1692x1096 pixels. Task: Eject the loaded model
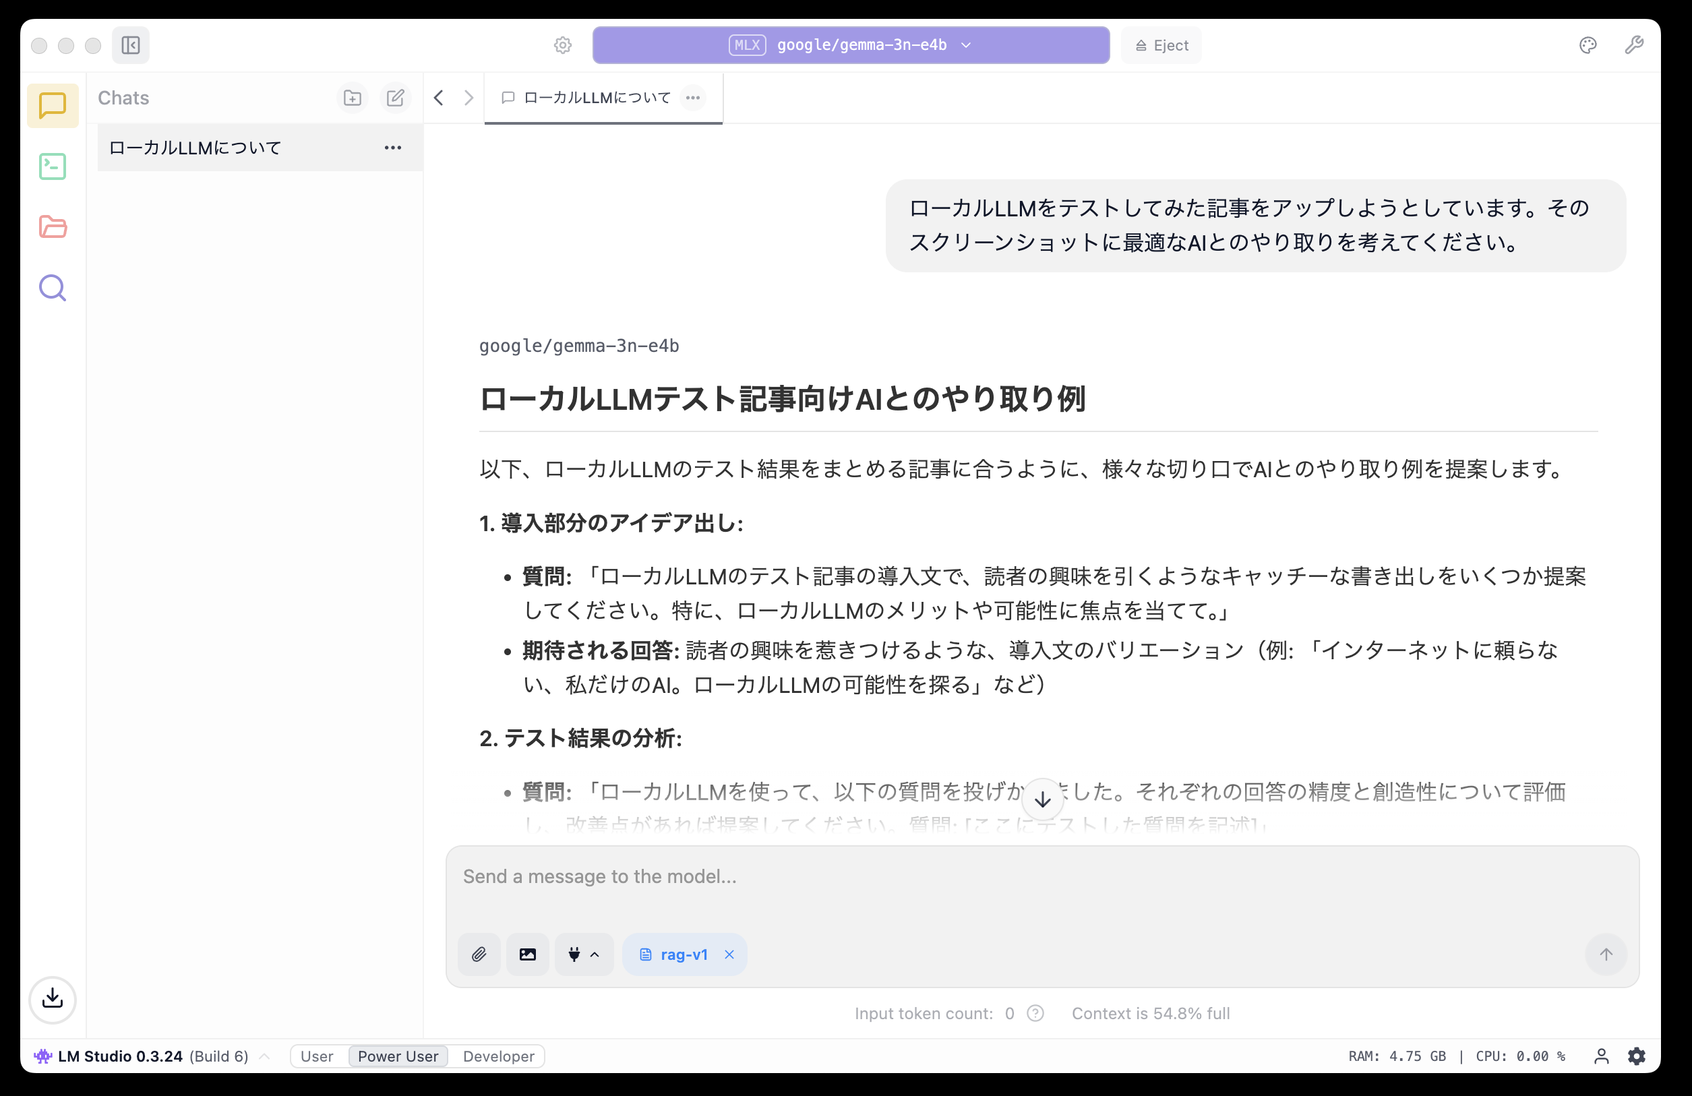tap(1161, 45)
